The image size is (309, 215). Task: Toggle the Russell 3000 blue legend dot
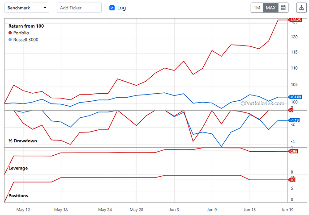click(x=10, y=40)
